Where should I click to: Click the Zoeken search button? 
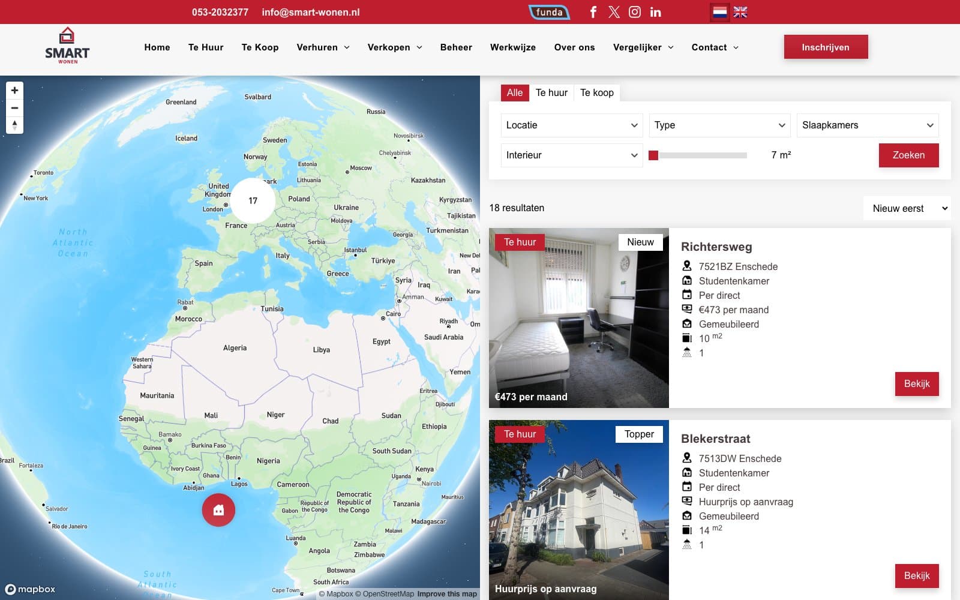coord(908,155)
